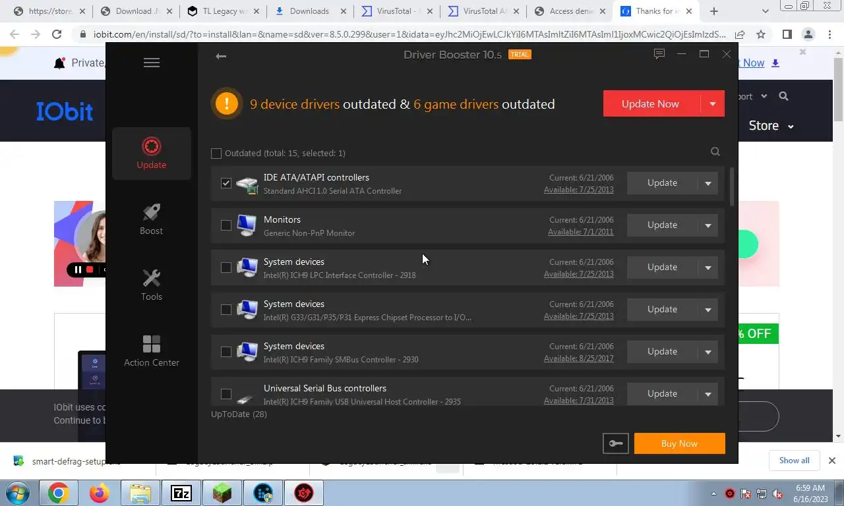Viewport: 844px width, 506px height.
Task: Open the IObit website search icon
Action: coord(783,96)
